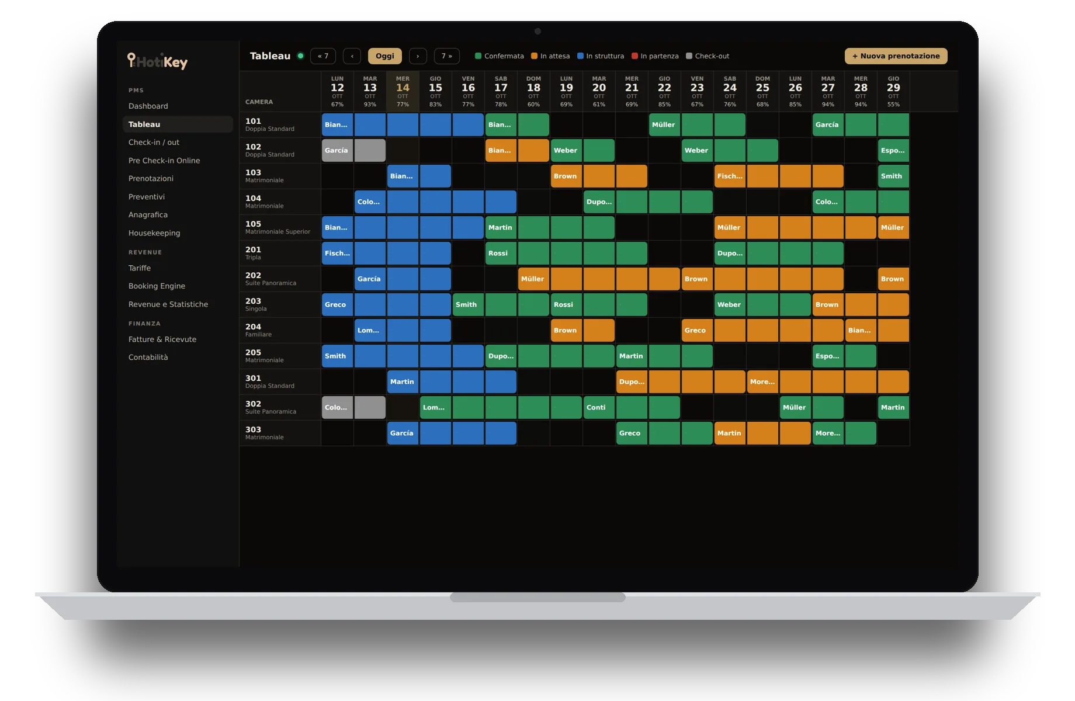
Task: Open Pre Check-in Online
Action: pyautogui.click(x=178, y=160)
